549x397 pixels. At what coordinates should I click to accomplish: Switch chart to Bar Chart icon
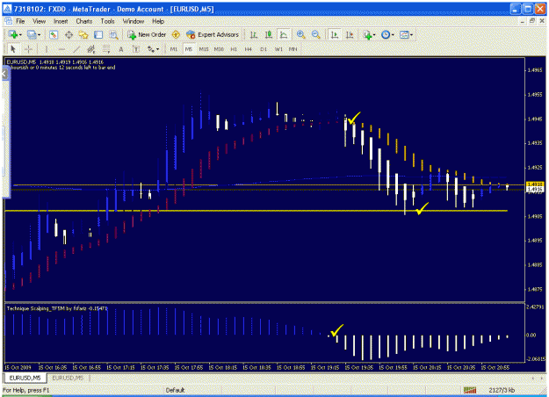click(254, 34)
